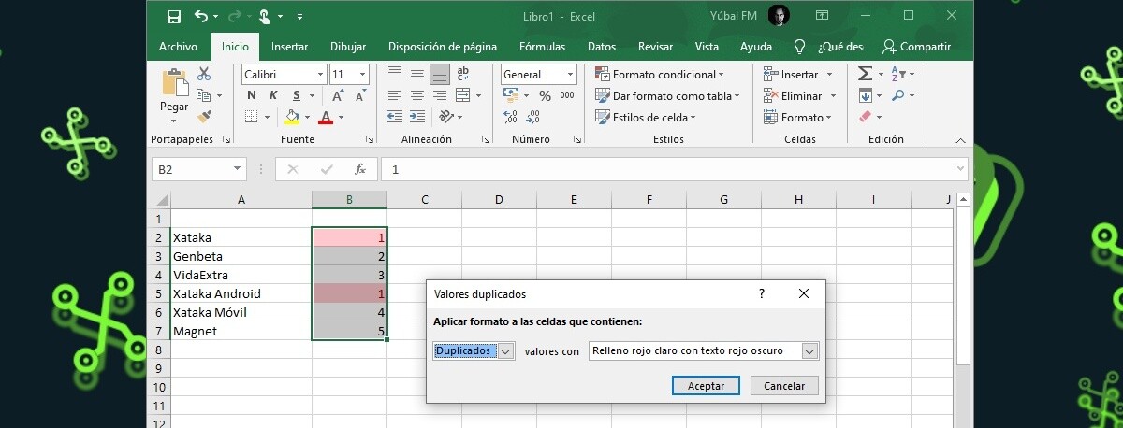Click the cell borders icon
The height and width of the screenshot is (428, 1123).
pos(251,117)
